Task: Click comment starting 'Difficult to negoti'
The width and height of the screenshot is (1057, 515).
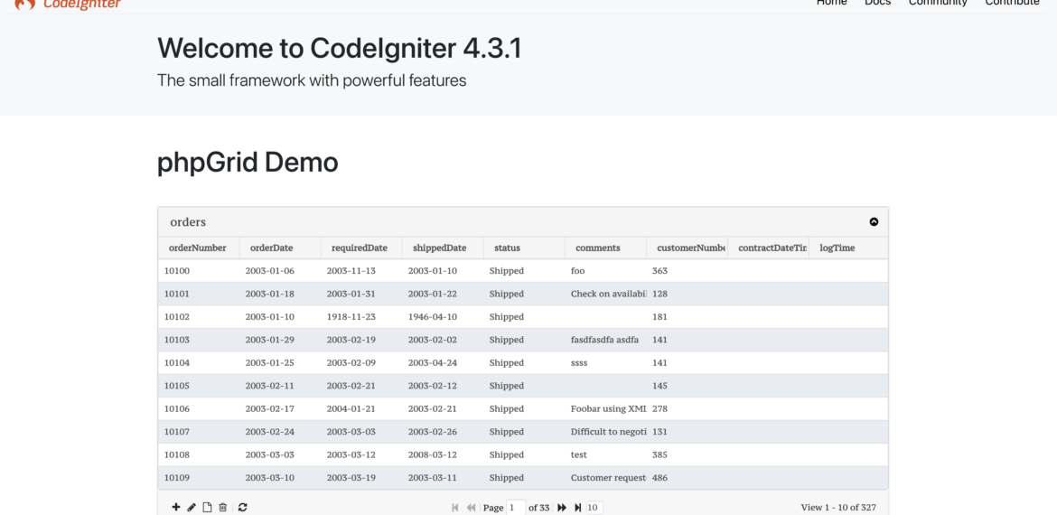Action: (x=609, y=431)
